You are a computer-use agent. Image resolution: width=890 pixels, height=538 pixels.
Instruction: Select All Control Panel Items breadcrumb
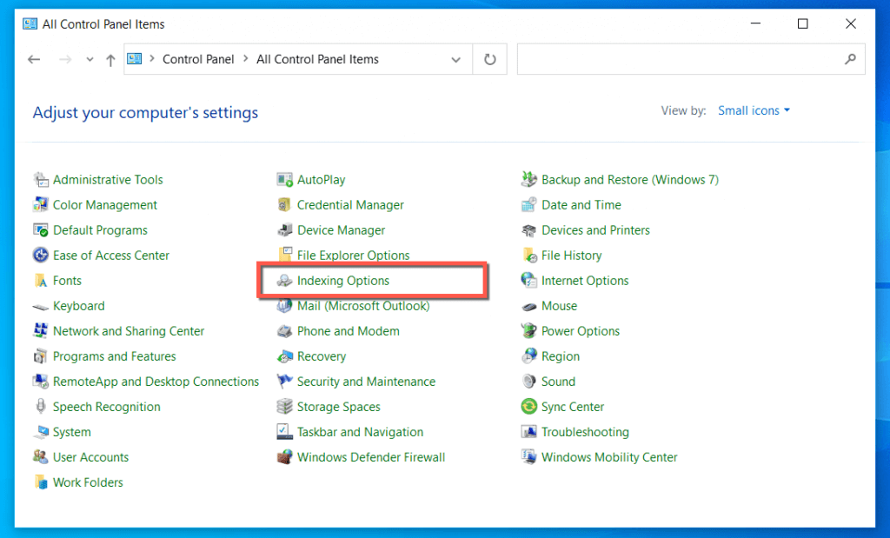coord(317,60)
